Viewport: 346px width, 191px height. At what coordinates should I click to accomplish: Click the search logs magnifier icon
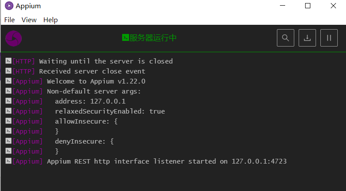click(286, 38)
